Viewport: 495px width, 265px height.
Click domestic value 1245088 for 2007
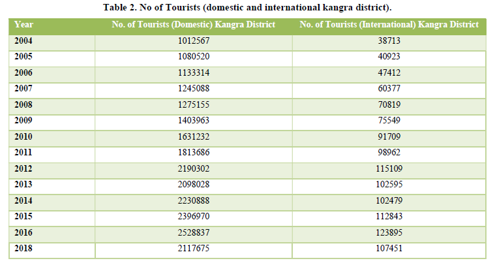pos(193,89)
